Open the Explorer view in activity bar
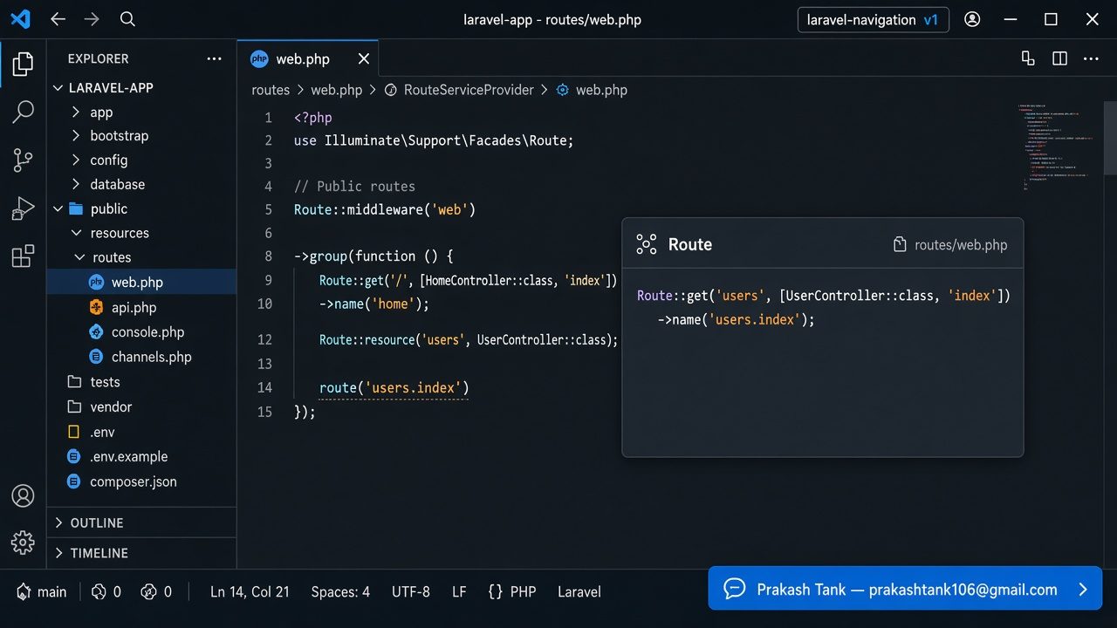Image resolution: width=1117 pixels, height=628 pixels. point(23,63)
